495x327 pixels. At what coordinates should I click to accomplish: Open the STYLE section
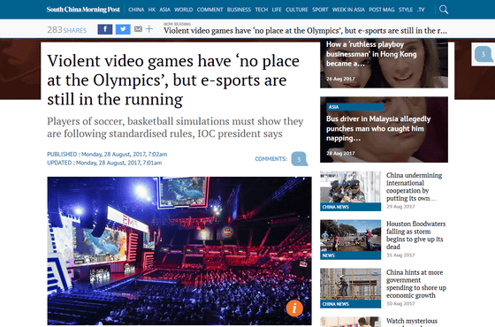click(406, 10)
